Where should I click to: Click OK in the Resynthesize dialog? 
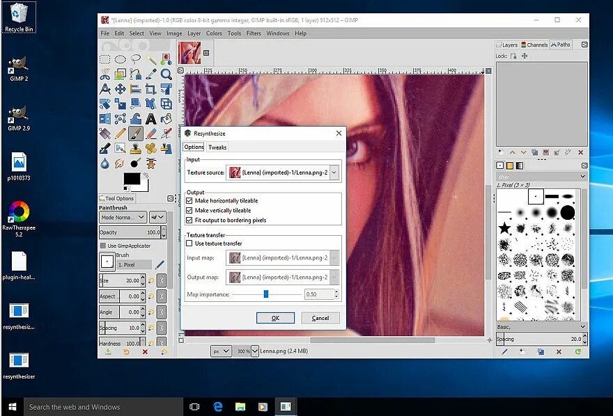tap(275, 318)
